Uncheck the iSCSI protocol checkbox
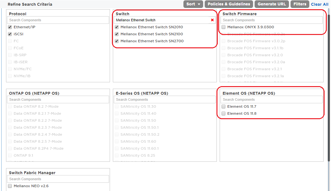Viewport: 336px width, 191px height. coord(10,34)
